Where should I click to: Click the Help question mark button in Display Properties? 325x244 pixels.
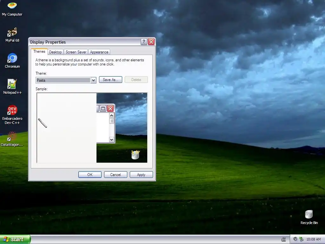(x=144, y=42)
